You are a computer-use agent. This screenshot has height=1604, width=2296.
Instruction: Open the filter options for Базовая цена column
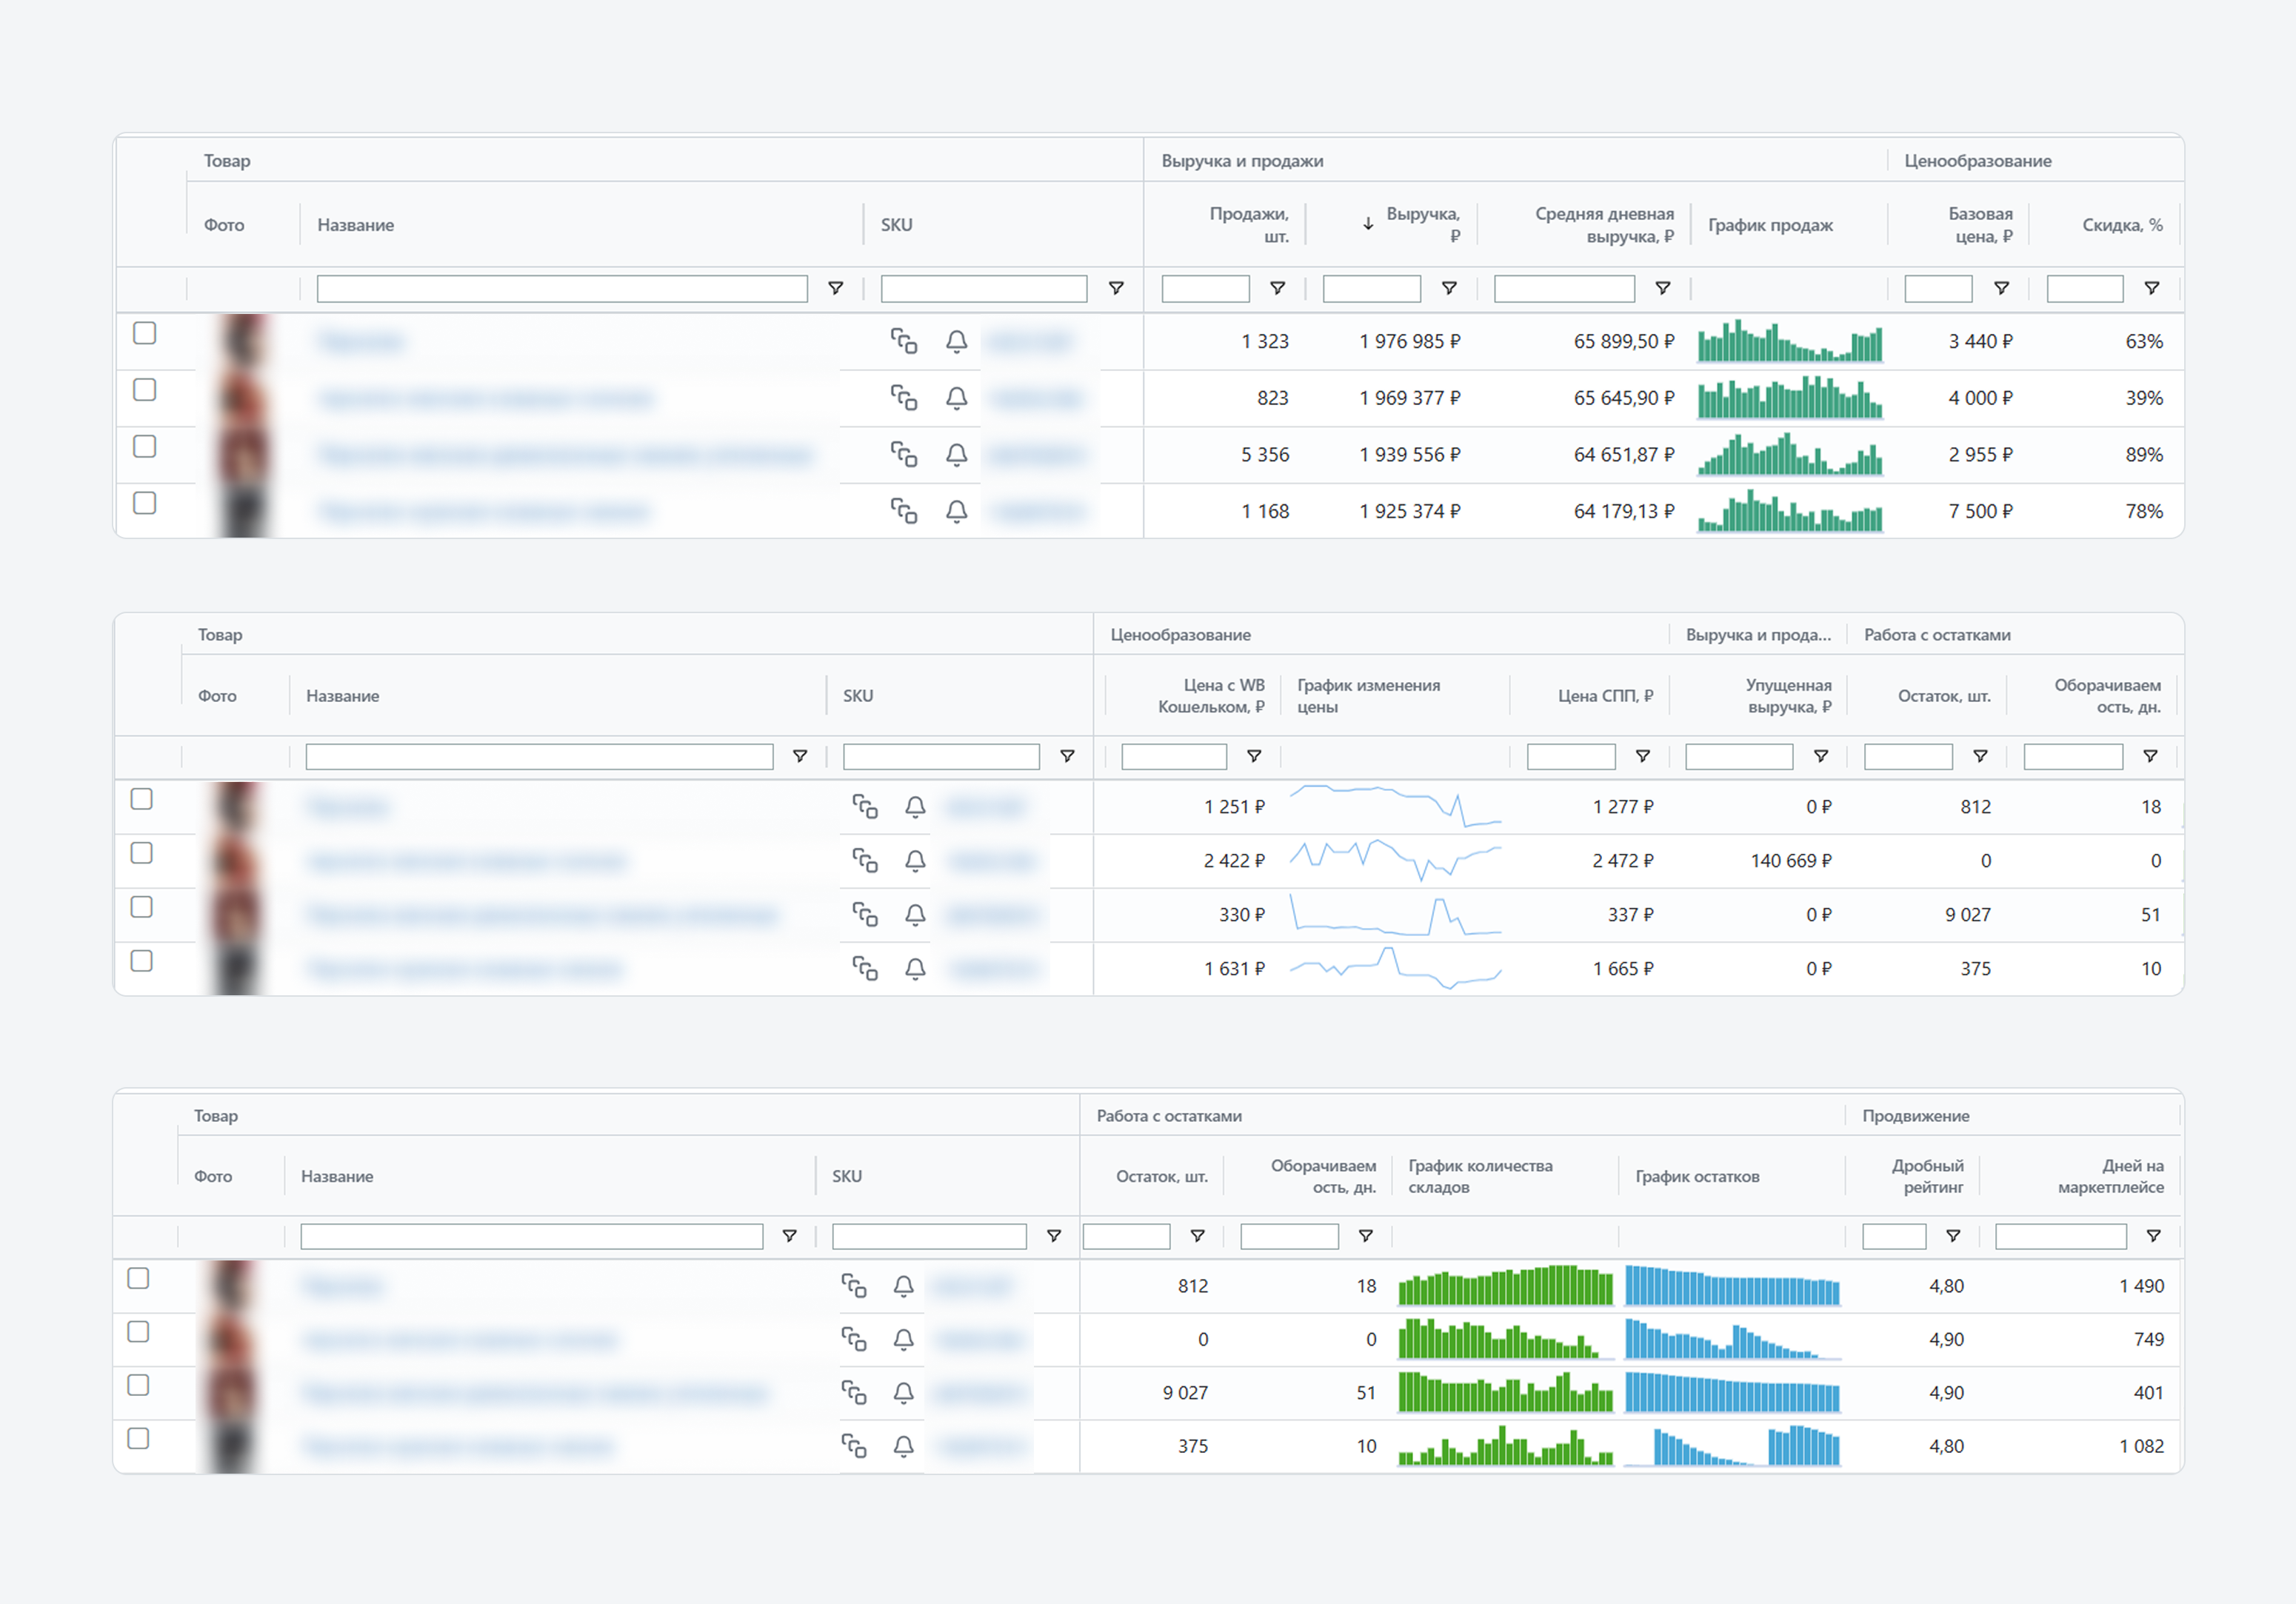pyautogui.click(x=2001, y=288)
